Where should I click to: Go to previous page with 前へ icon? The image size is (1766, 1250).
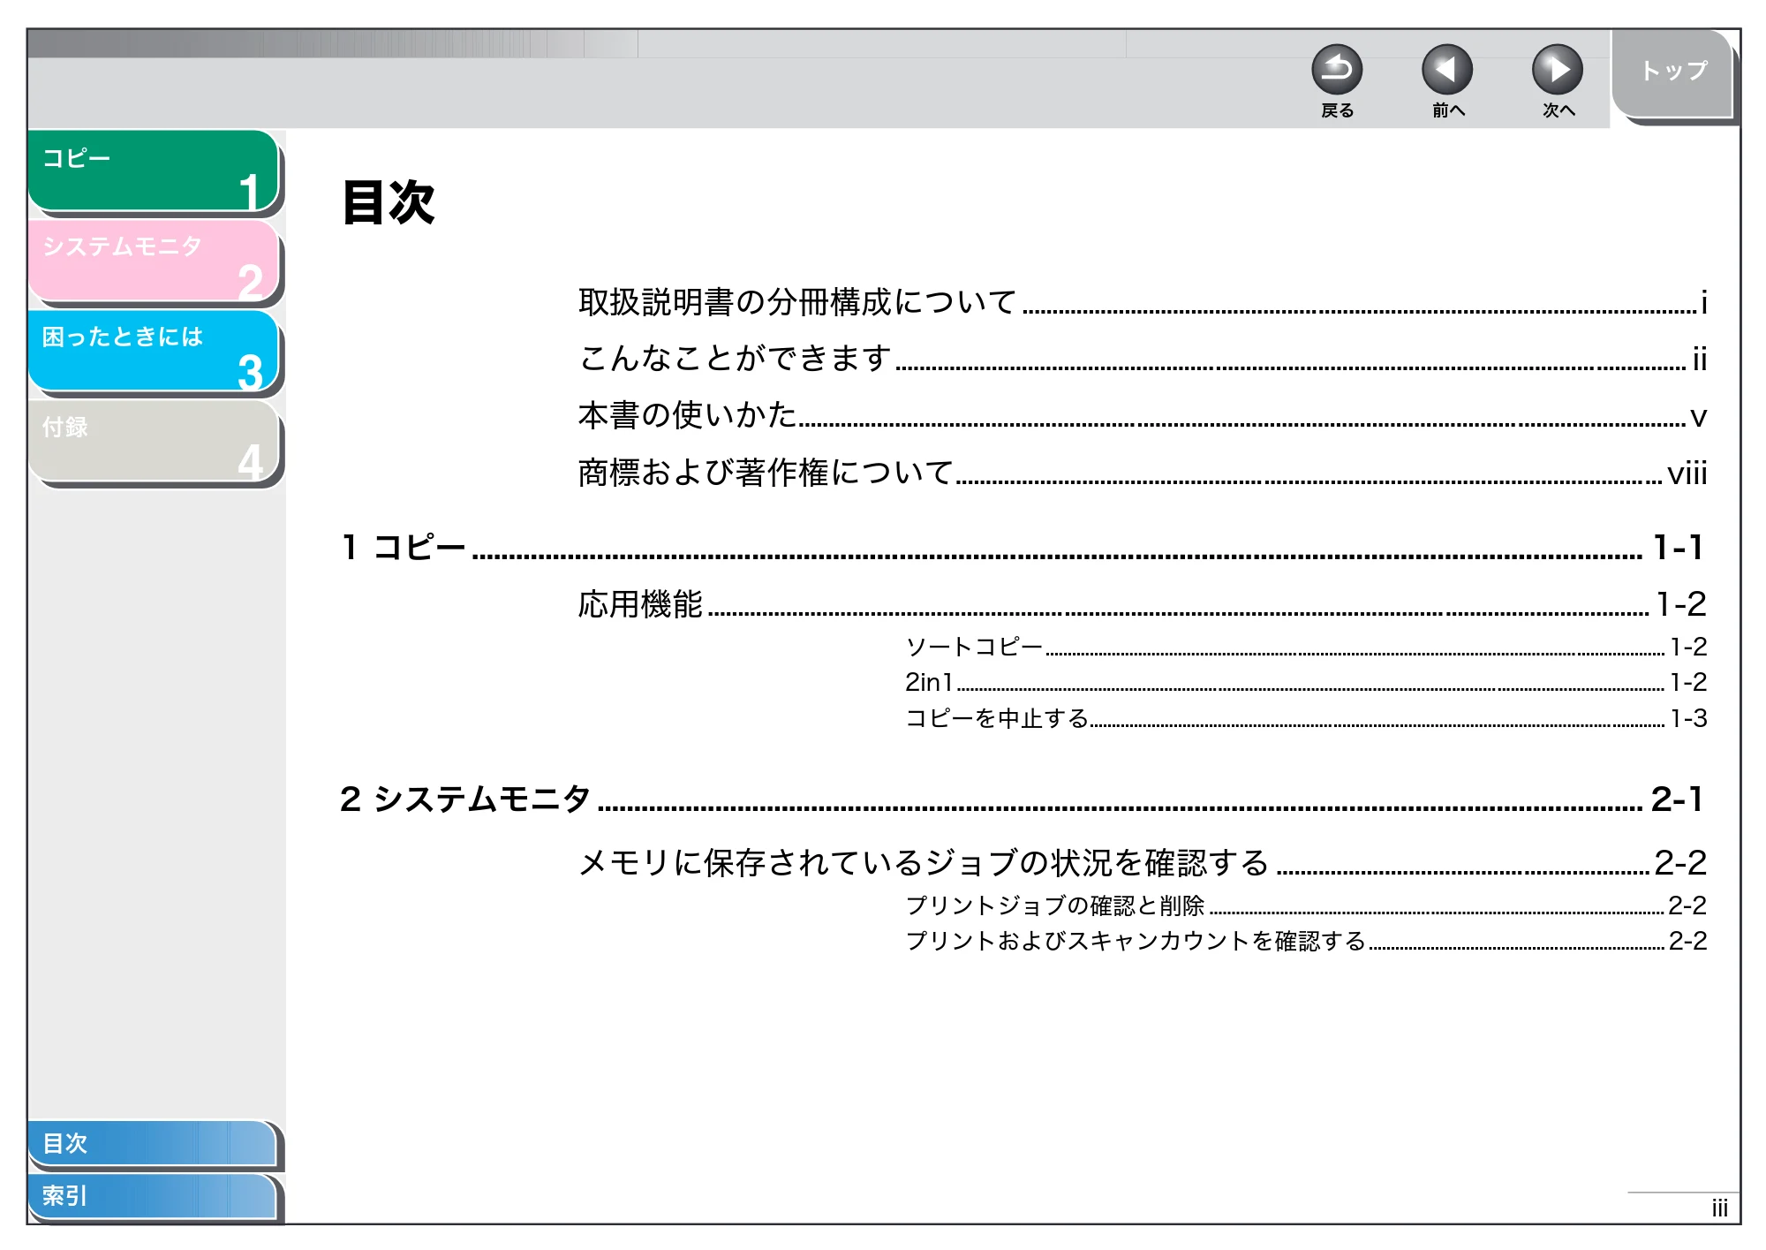(x=1447, y=70)
